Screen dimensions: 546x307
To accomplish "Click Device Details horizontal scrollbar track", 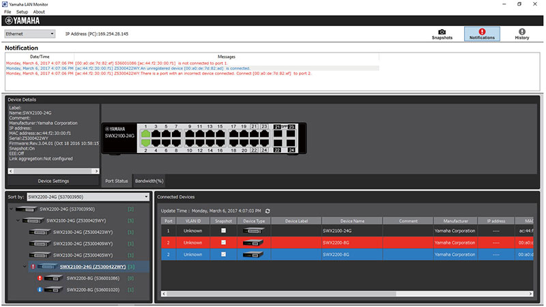I will (x=53, y=171).
